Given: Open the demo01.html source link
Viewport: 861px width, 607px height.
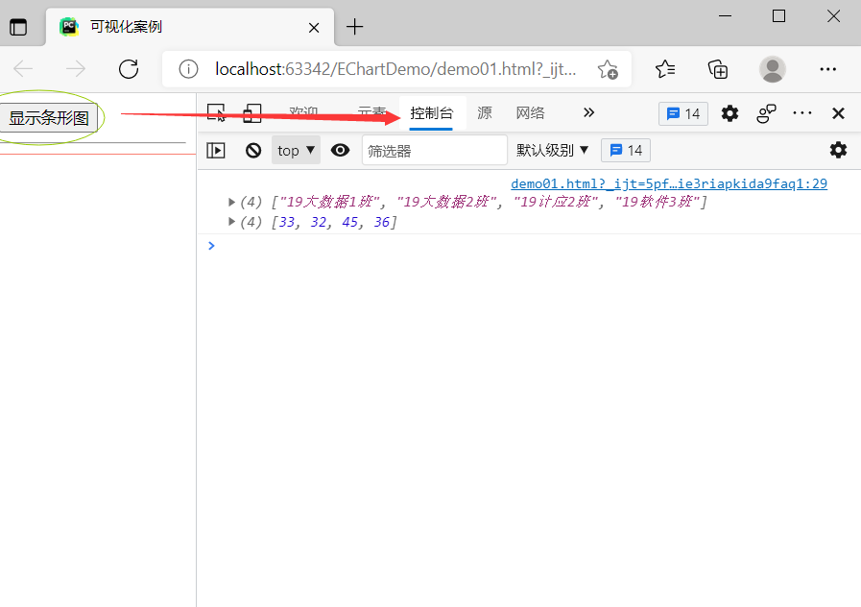Looking at the screenshot, I should [669, 183].
